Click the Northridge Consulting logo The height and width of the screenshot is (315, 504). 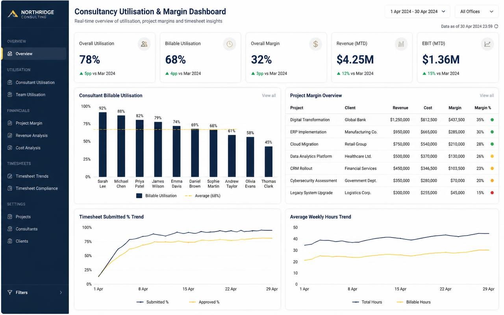click(x=31, y=14)
